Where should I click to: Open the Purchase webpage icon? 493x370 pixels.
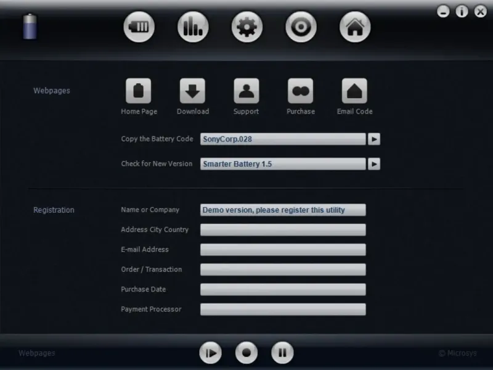coord(301,91)
